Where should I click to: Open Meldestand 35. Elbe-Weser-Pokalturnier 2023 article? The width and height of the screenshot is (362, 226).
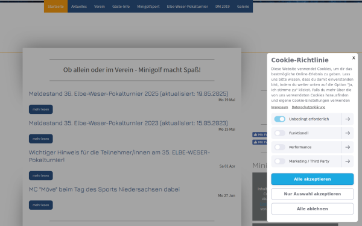click(129, 123)
